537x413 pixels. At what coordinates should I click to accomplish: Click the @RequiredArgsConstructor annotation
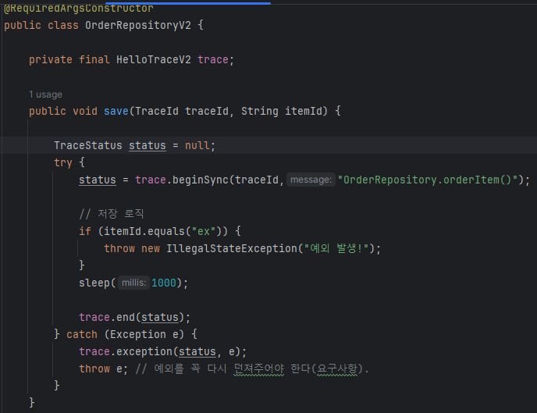tap(78, 9)
